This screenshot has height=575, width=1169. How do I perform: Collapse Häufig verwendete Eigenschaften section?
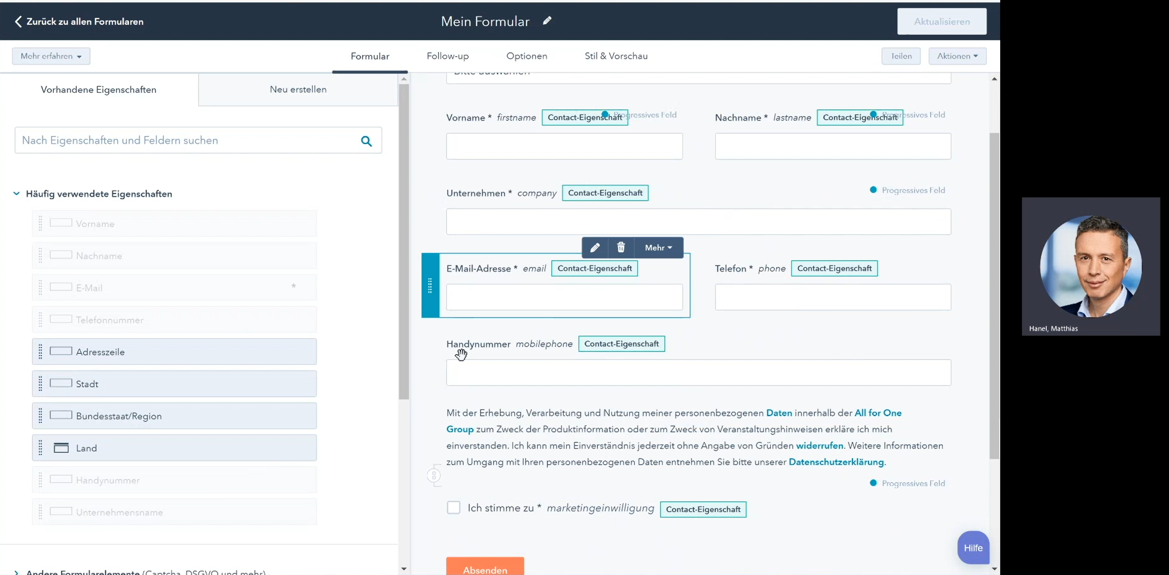tap(17, 194)
